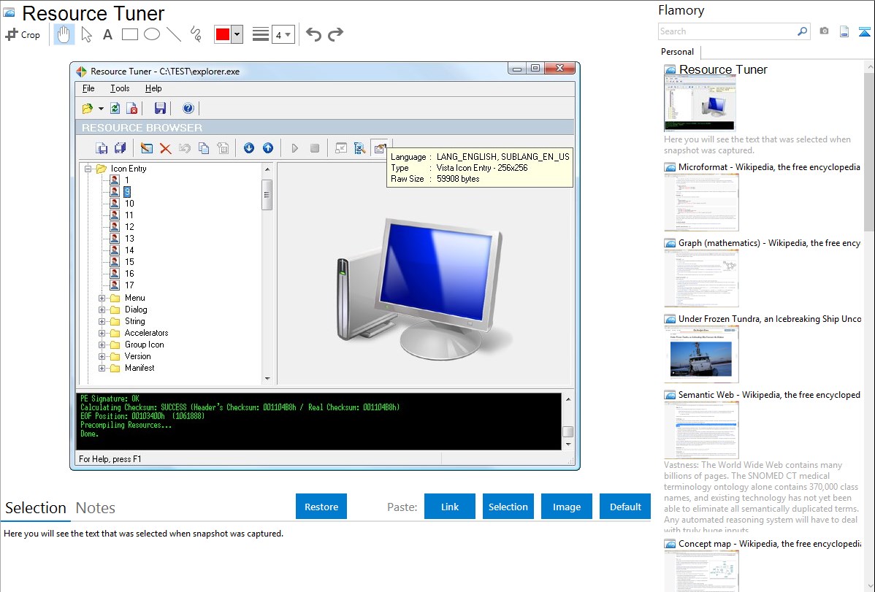Click the stop square icon
This screenshot has height=592, width=875.
coord(315,148)
